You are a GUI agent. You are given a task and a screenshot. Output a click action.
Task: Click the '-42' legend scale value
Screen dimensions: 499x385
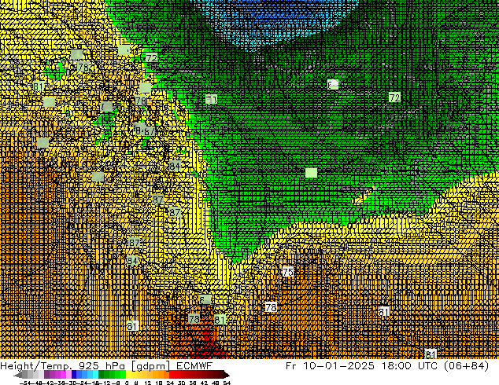(48, 383)
